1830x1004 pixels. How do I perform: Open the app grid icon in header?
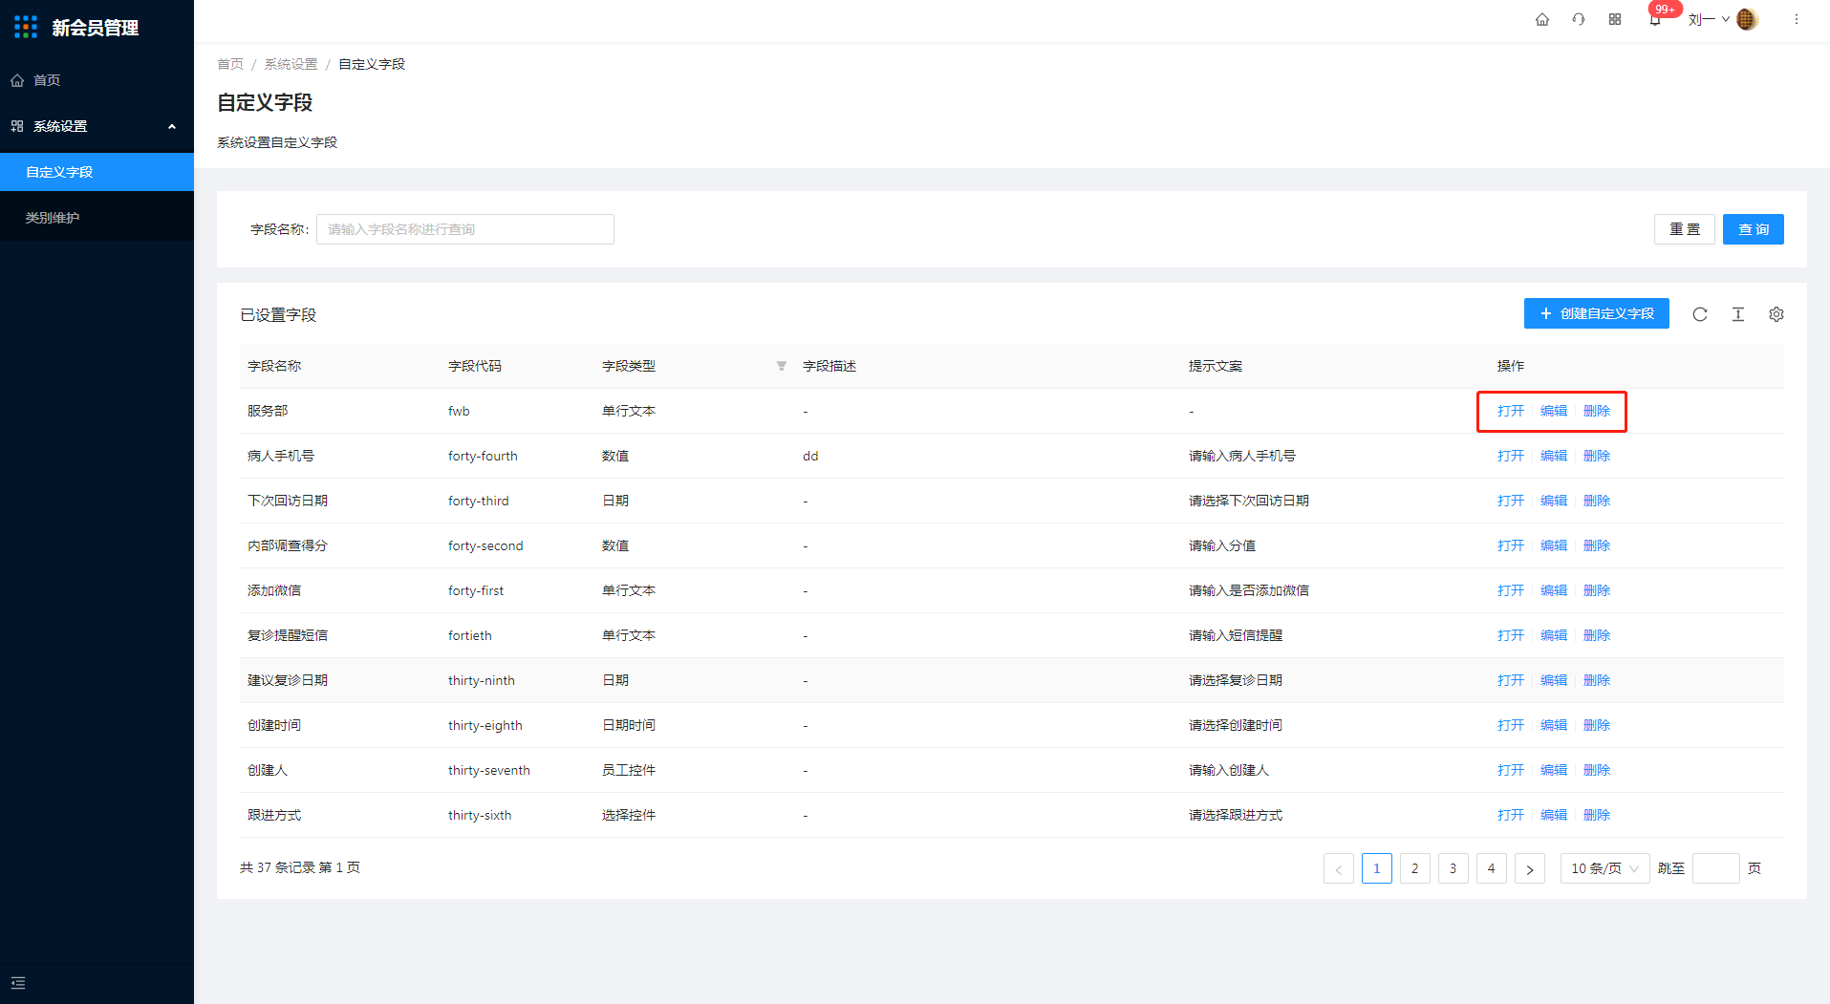(x=1615, y=19)
